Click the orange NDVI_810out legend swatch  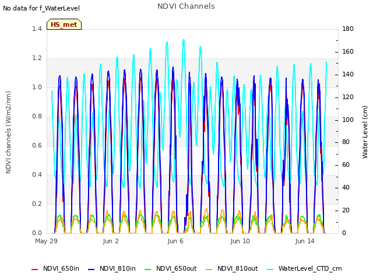[209, 269]
